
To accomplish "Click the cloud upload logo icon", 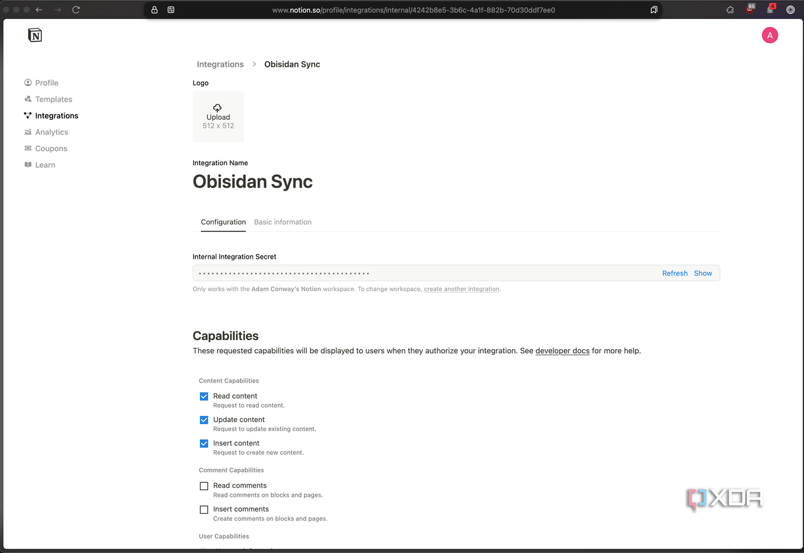I will (x=218, y=107).
